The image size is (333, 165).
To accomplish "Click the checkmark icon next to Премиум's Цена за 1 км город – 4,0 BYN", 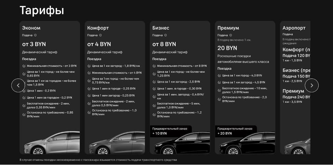I will [219, 75].
